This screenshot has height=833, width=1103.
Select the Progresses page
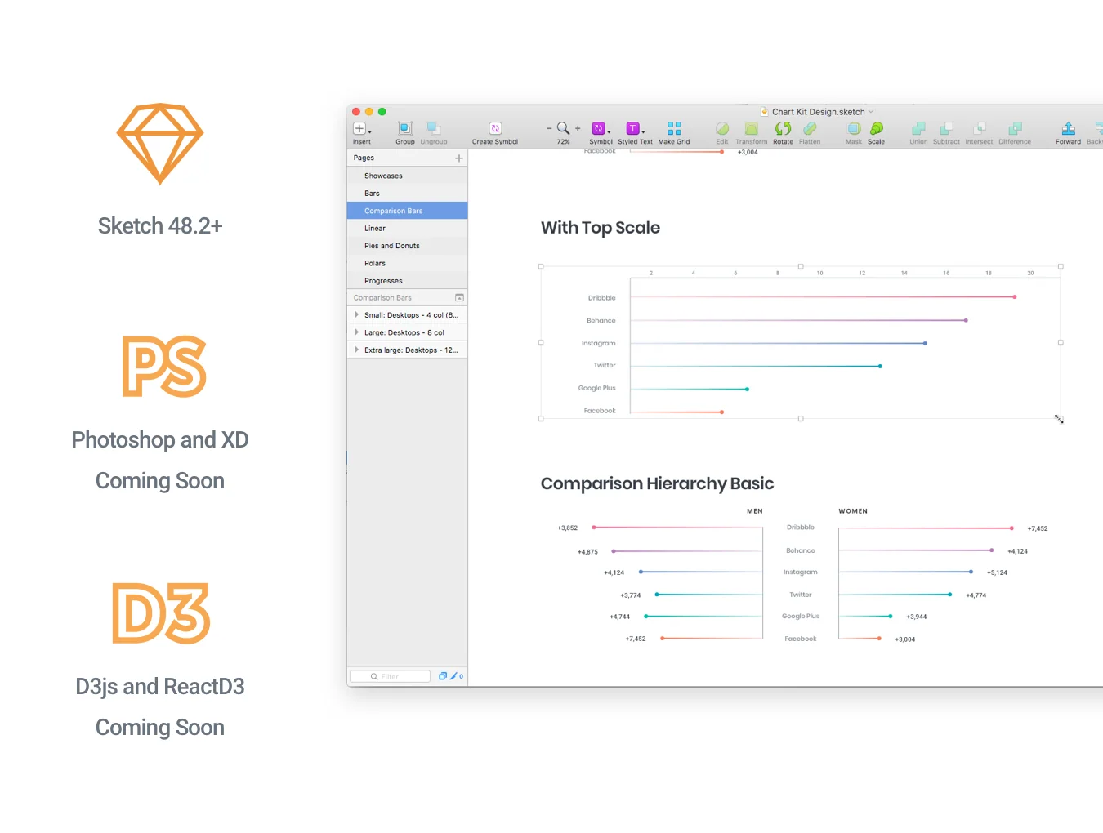click(x=408, y=281)
